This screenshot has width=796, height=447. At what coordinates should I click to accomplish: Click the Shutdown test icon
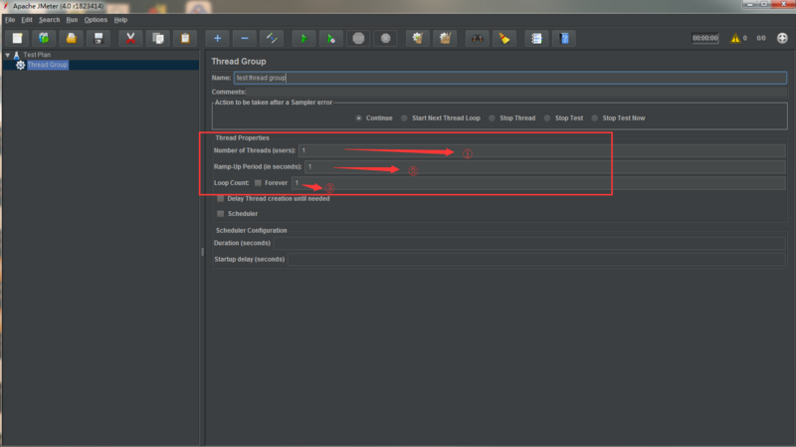pos(386,38)
